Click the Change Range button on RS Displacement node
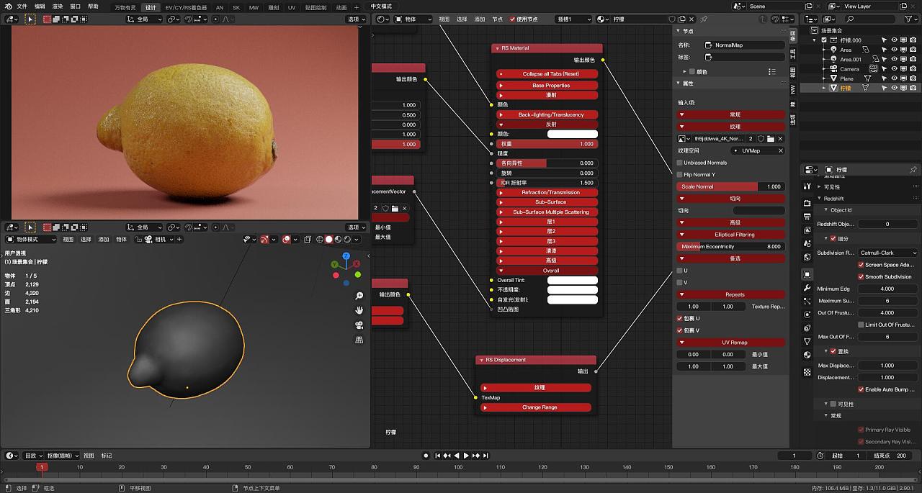Image resolution: width=922 pixels, height=493 pixels. pyautogui.click(x=534, y=407)
